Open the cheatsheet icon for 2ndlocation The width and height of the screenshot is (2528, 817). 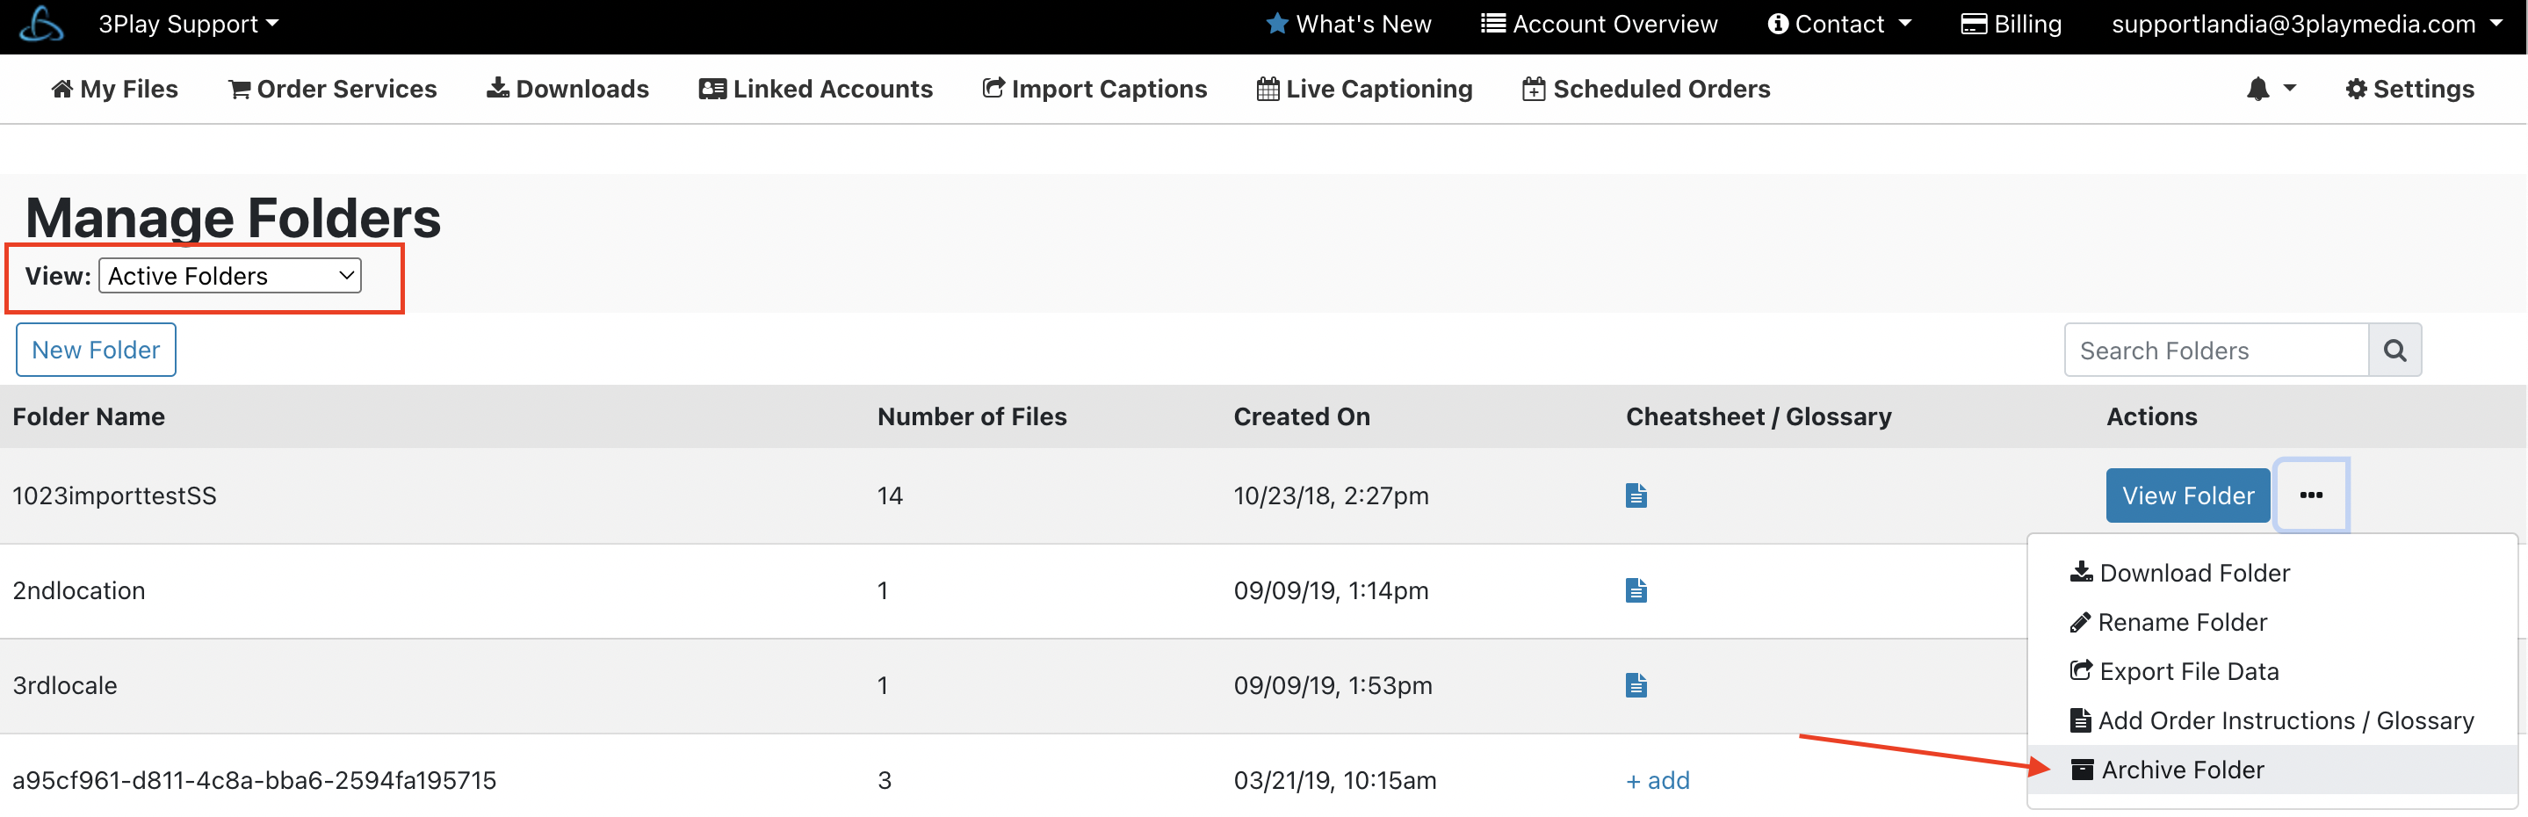pos(1635,590)
